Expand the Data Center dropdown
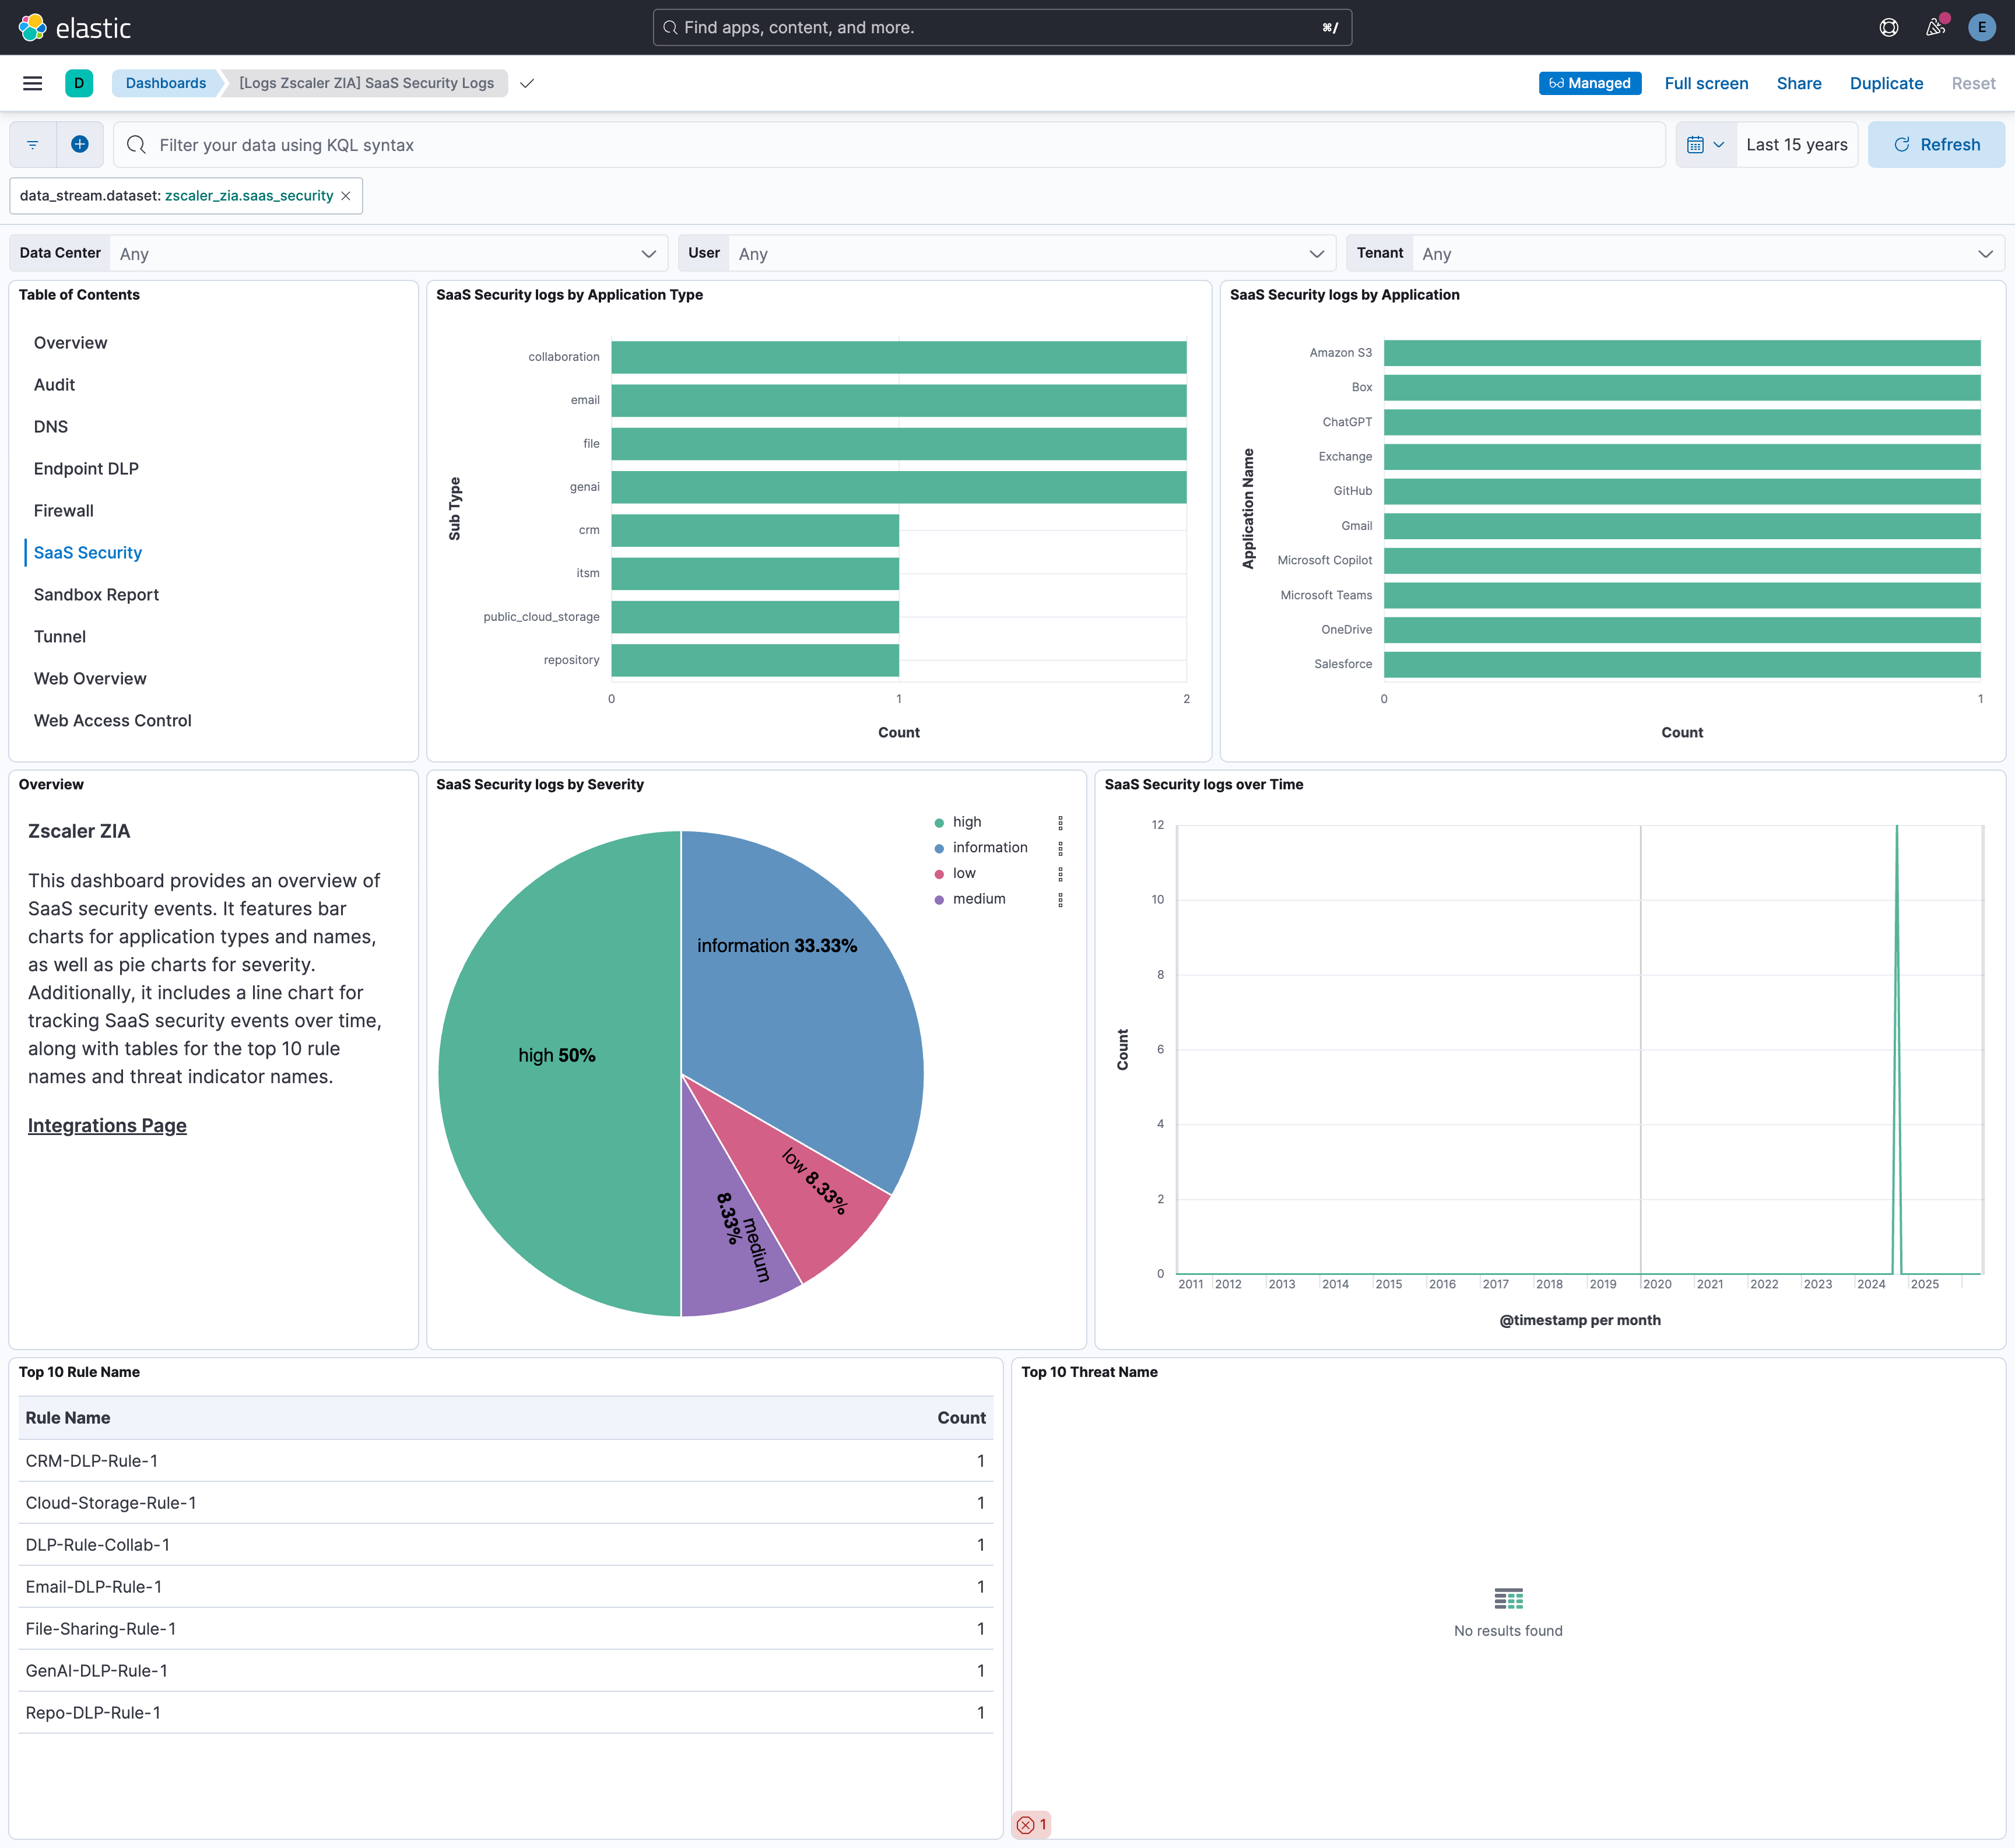Screen dimensions: 2015x1848 coord(389,254)
